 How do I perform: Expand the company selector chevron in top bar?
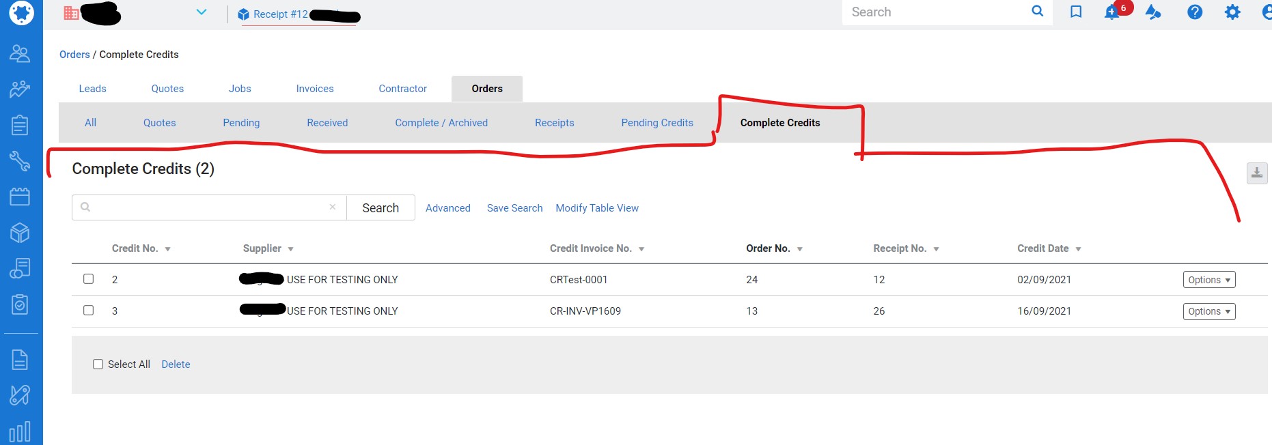click(202, 12)
